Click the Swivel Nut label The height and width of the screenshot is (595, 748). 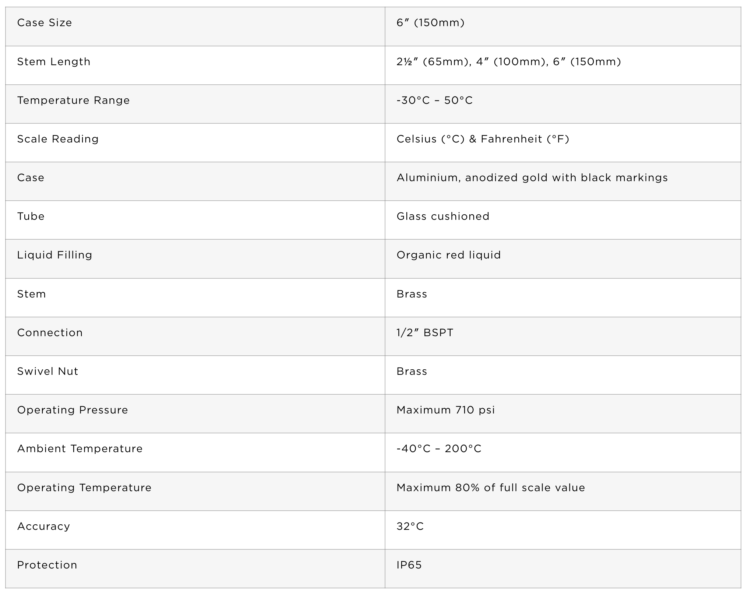pos(47,371)
